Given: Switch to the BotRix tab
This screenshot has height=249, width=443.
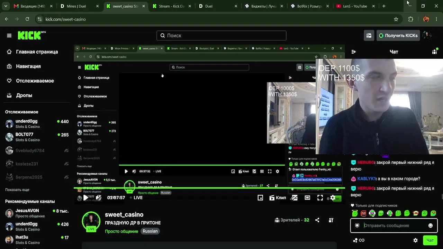Looking at the screenshot, I should coord(310,6).
